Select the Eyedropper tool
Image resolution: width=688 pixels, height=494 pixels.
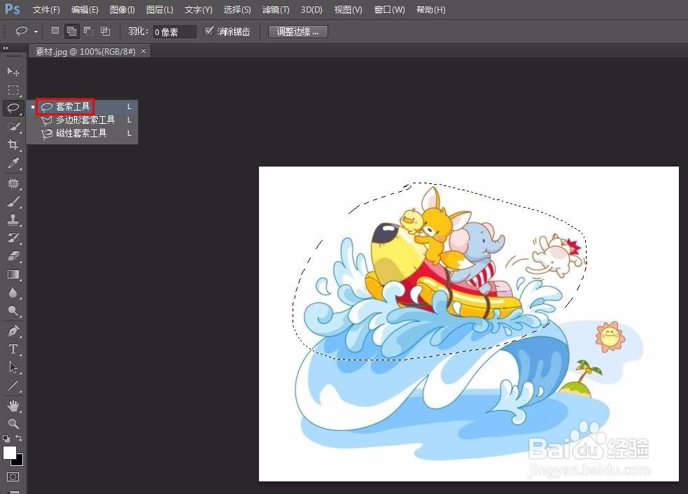[x=13, y=163]
